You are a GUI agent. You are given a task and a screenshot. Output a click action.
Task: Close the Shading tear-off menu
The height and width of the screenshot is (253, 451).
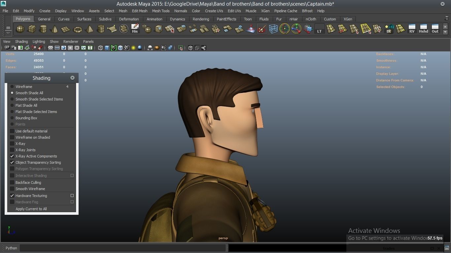[72, 78]
